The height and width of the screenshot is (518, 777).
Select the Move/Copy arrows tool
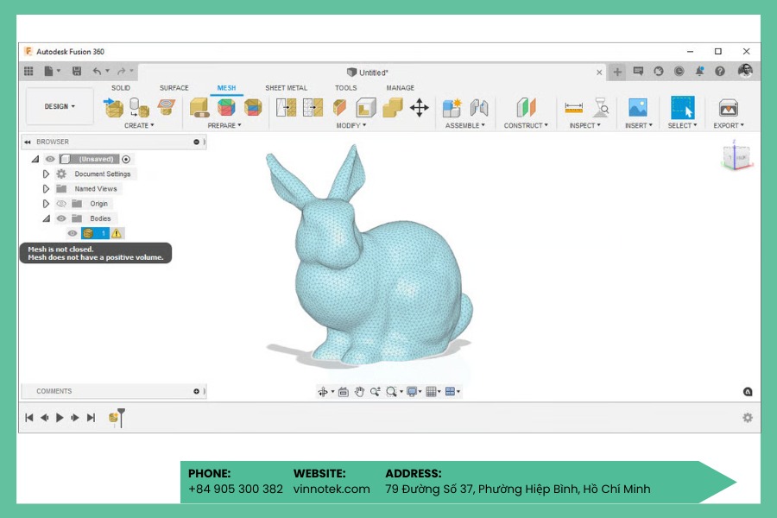pos(420,108)
